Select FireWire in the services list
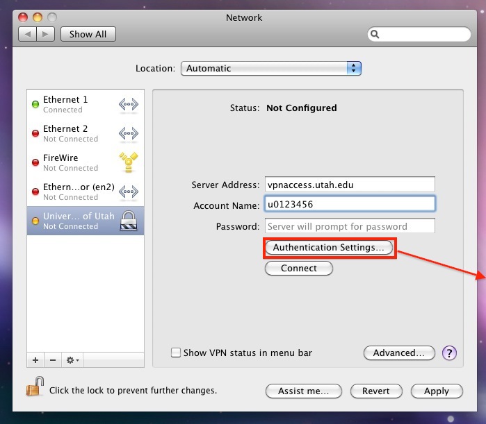 pos(86,162)
